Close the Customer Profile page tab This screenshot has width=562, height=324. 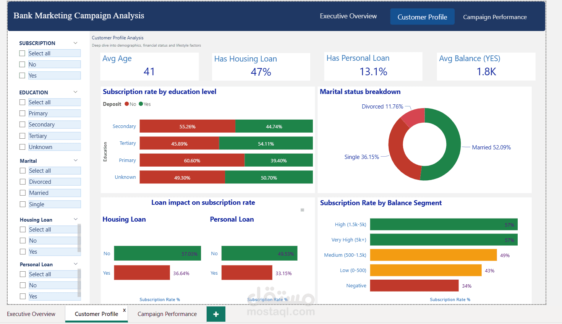(x=124, y=310)
